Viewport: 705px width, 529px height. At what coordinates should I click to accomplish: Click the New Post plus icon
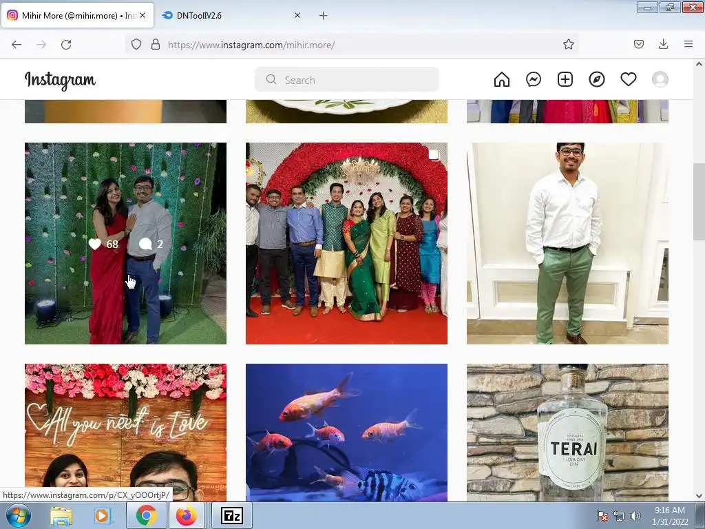pyautogui.click(x=565, y=80)
